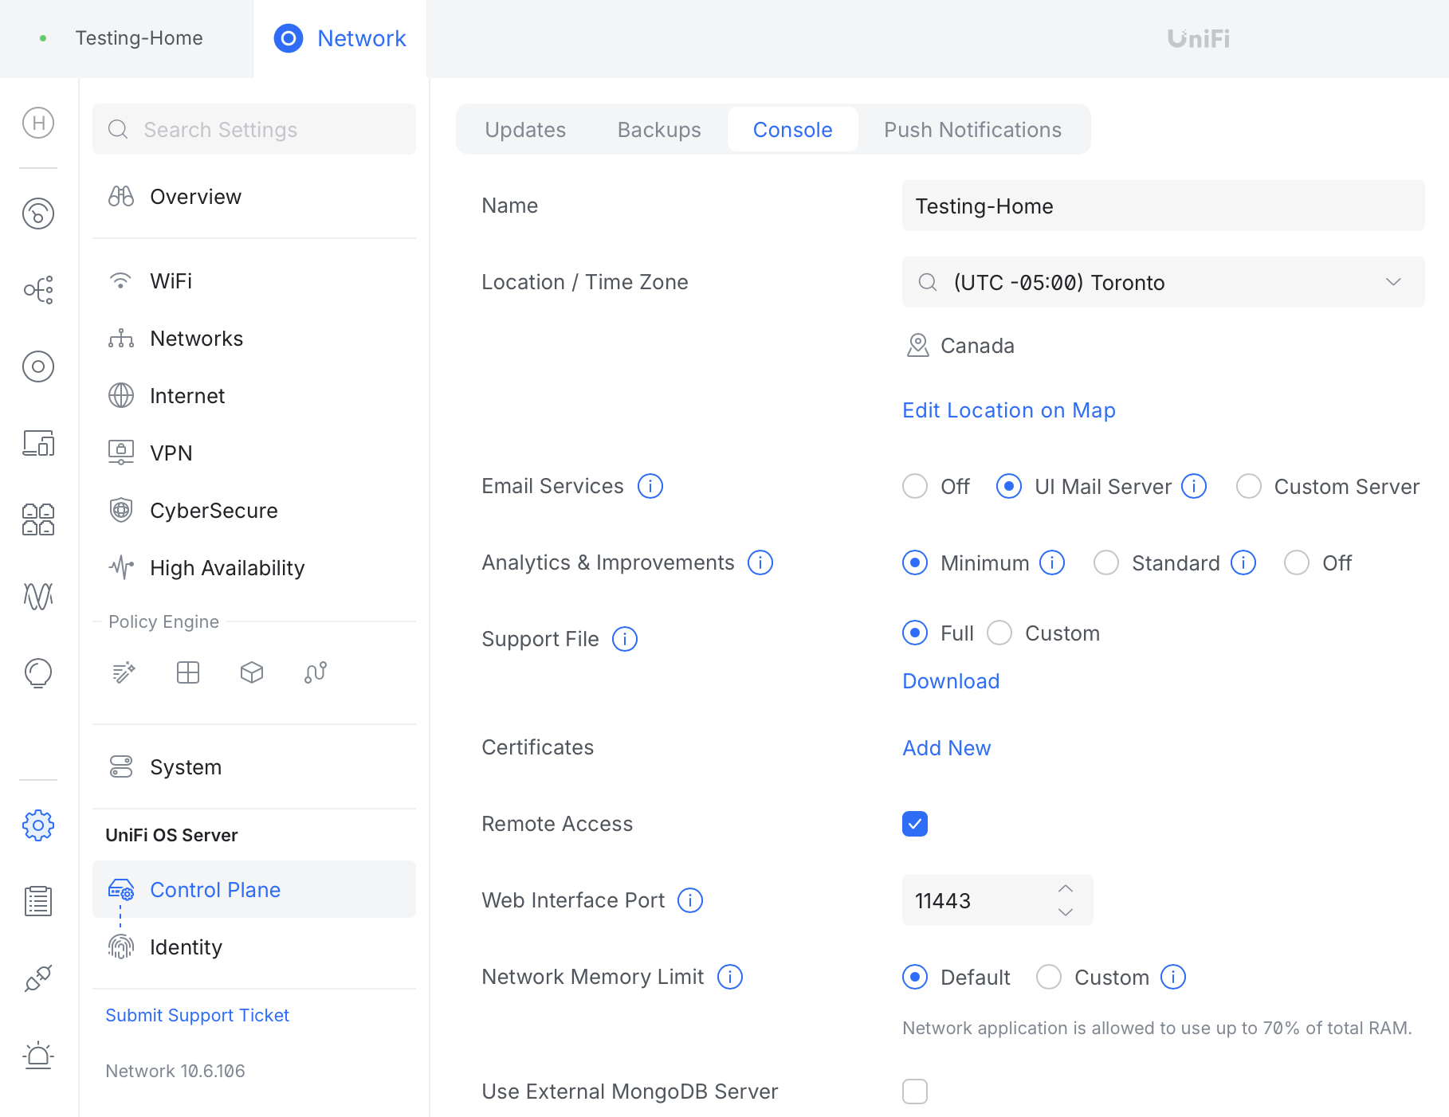The height and width of the screenshot is (1117, 1449).
Task: Show info for Custom memory limit option
Action: [1173, 977]
